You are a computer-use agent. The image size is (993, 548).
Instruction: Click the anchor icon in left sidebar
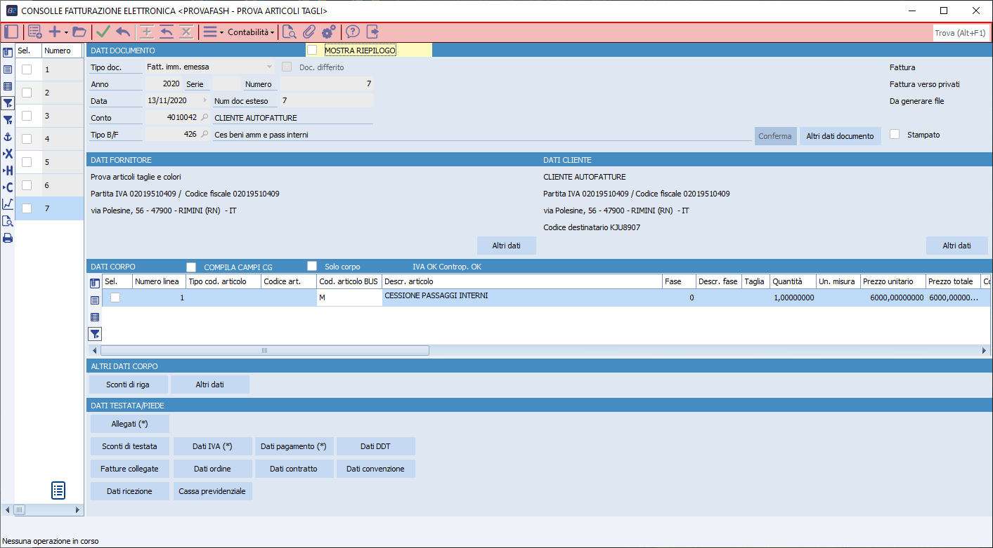click(x=8, y=137)
